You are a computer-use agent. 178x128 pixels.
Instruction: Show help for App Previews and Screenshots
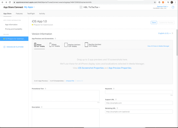(55, 38)
